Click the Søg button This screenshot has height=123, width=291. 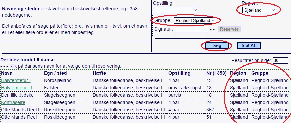pos(217,45)
